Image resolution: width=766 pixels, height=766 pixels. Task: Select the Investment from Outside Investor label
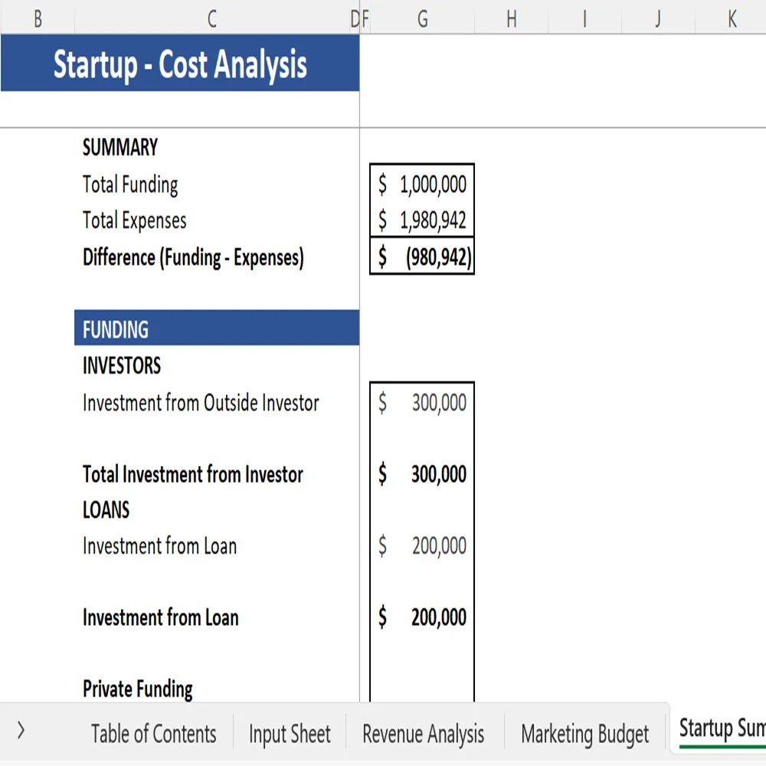pyautogui.click(x=201, y=403)
